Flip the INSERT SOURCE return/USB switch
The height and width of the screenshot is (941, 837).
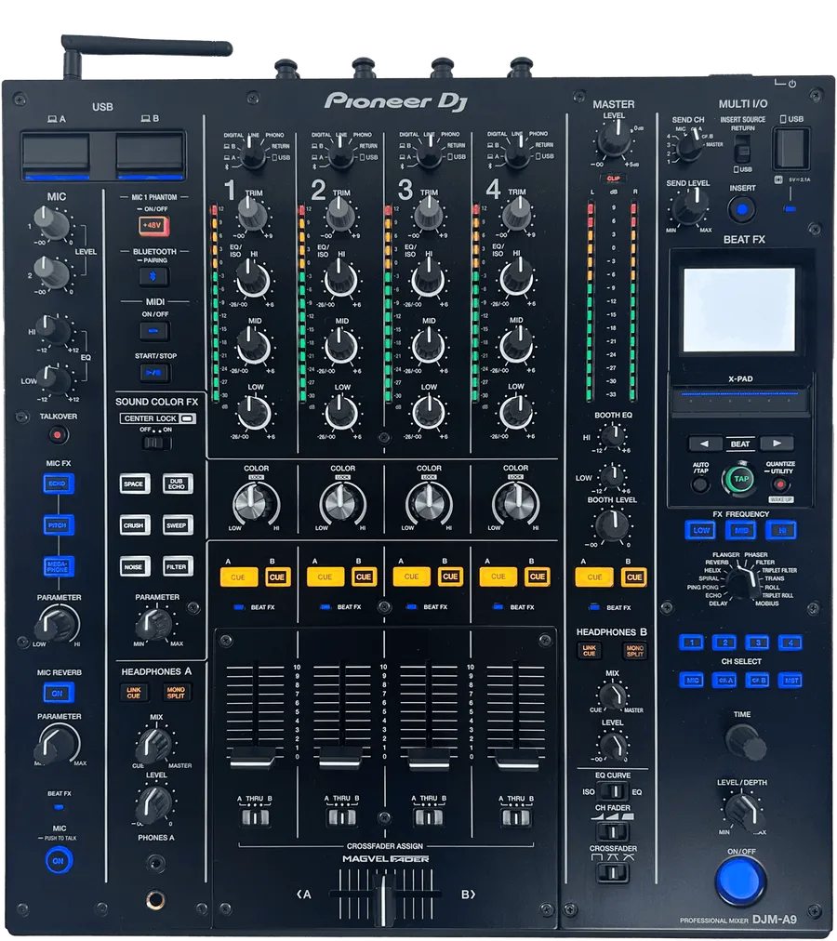tap(743, 148)
